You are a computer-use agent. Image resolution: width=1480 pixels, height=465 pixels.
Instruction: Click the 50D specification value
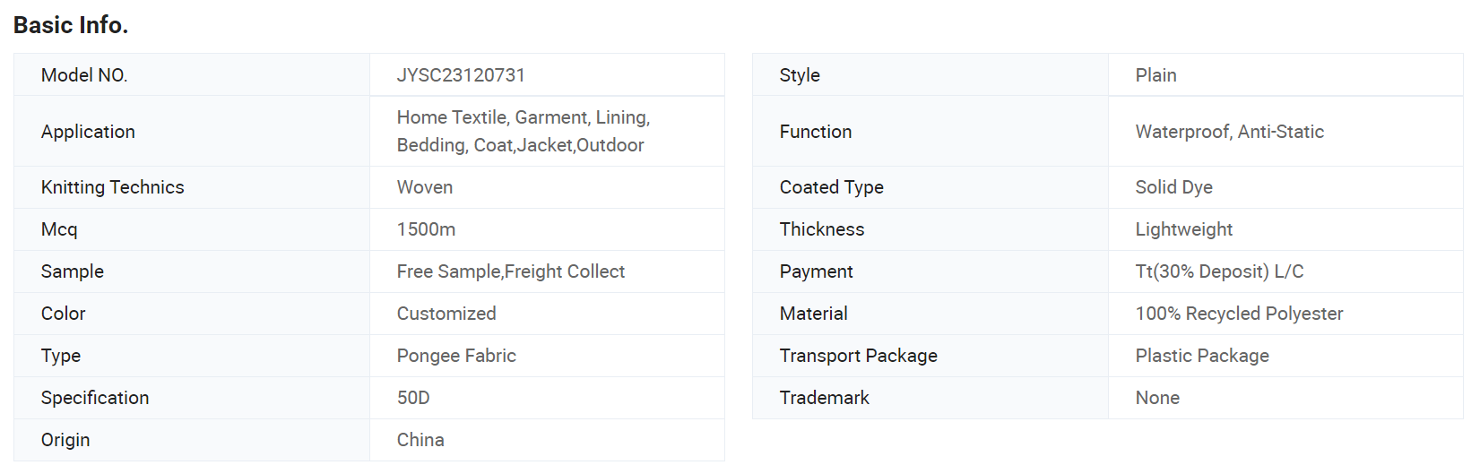click(x=413, y=398)
